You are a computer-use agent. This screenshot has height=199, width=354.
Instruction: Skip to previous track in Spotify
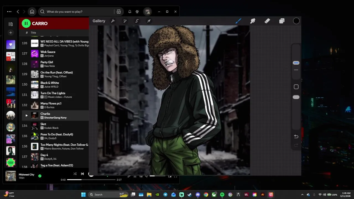pos(82,174)
